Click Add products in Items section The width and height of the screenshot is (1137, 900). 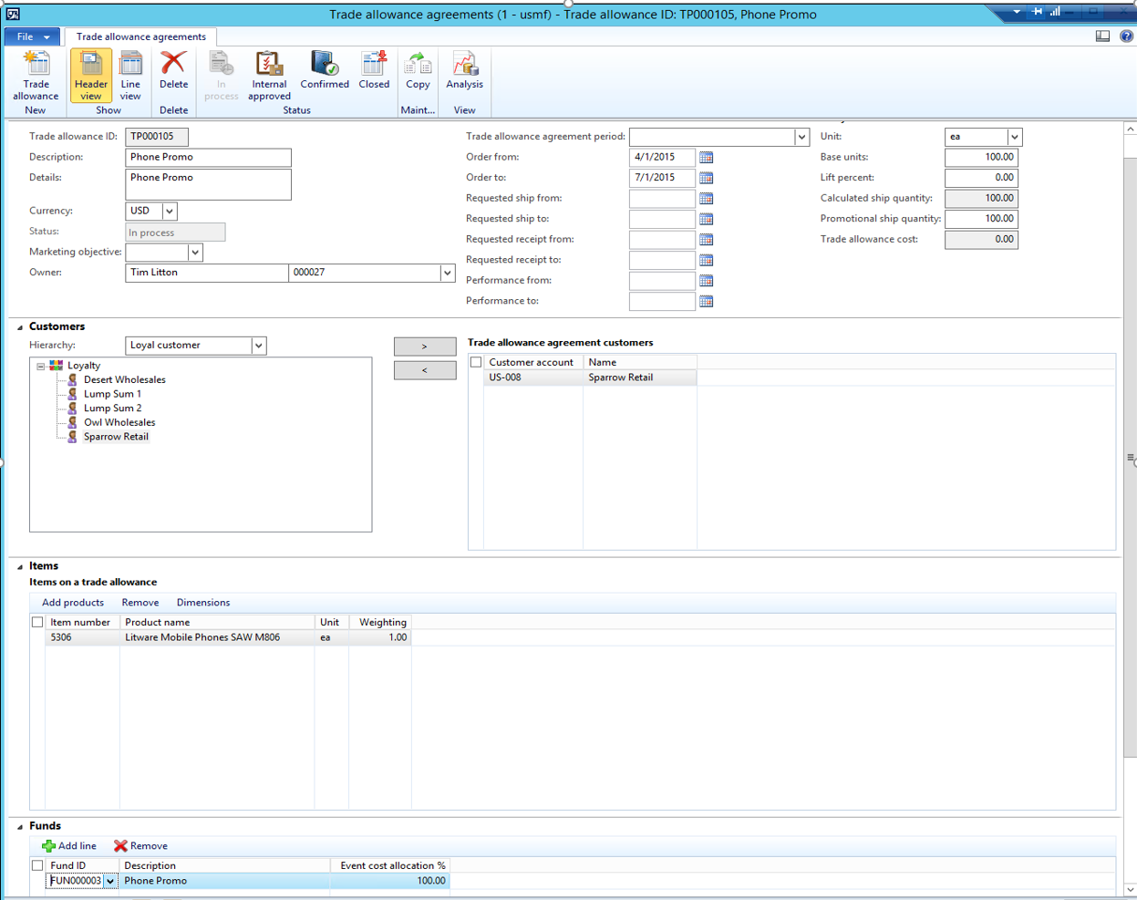[x=73, y=603]
